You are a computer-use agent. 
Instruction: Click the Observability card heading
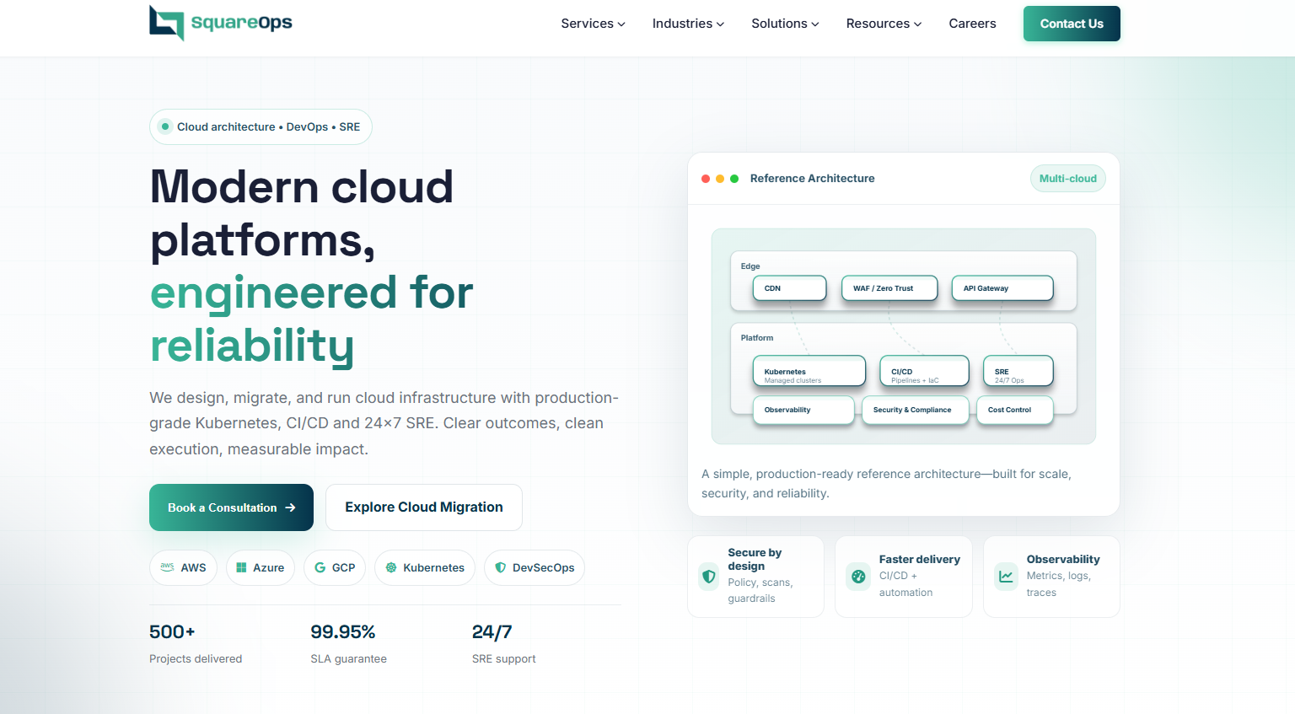[1062, 560]
